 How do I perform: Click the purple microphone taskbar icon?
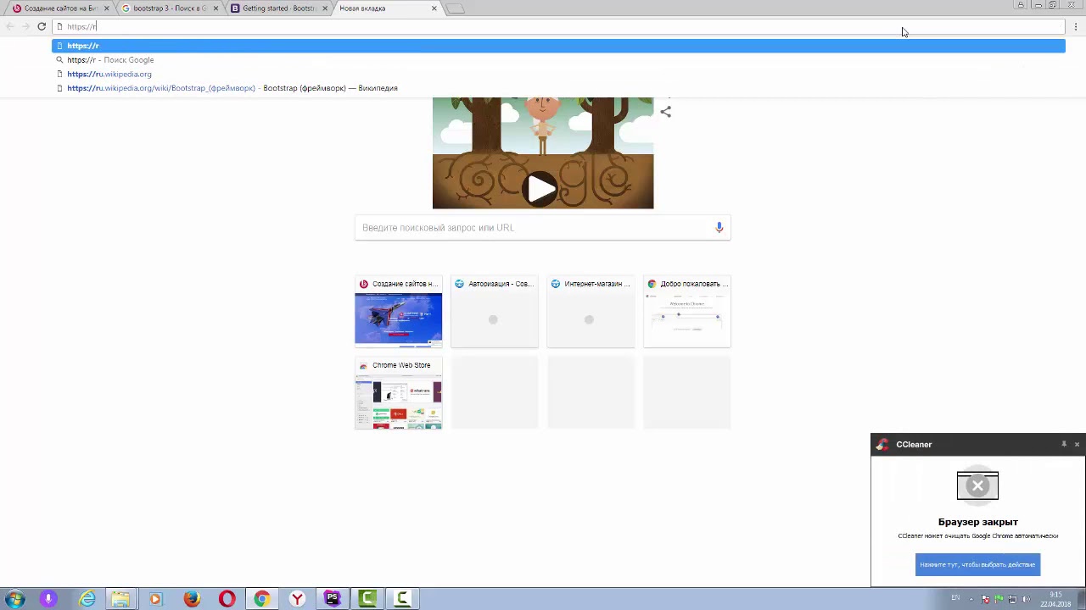pos(48,599)
